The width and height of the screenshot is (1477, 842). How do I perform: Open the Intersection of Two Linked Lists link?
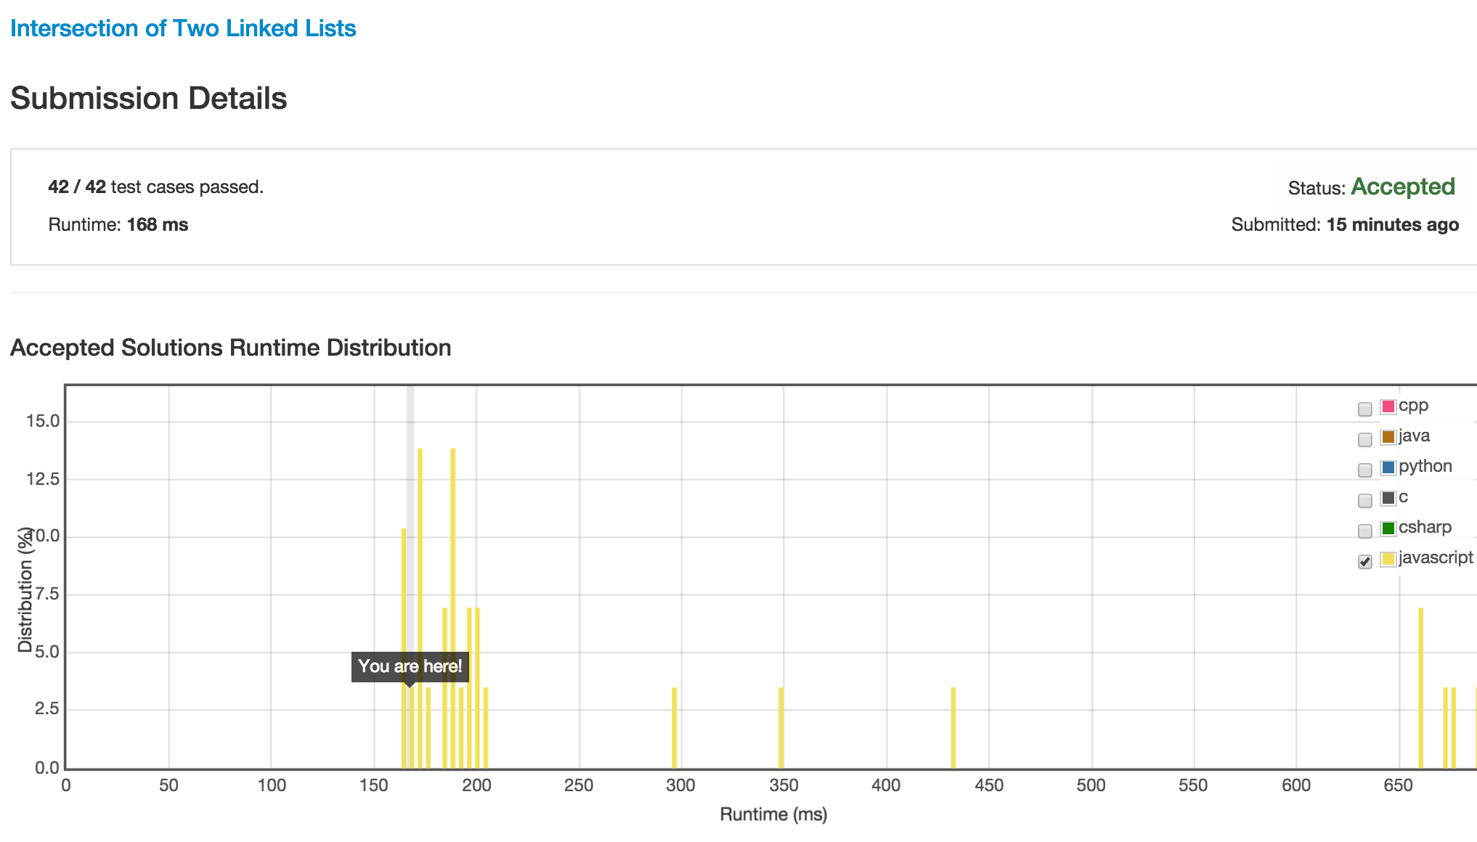point(183,28)
